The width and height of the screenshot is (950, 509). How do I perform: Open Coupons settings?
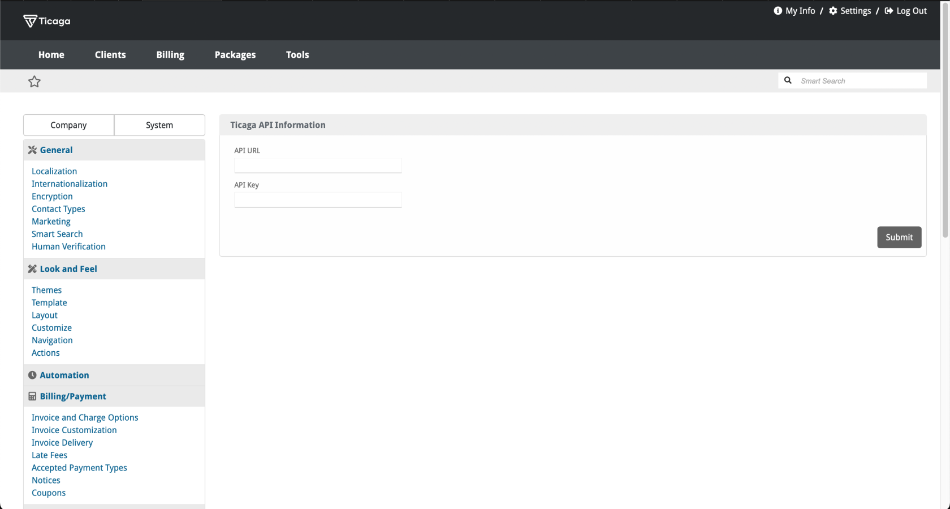[x=49, y=493]
